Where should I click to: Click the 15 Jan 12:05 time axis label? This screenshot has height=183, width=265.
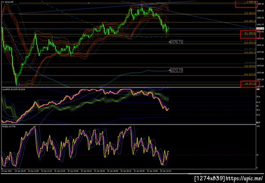coord(166,171)
